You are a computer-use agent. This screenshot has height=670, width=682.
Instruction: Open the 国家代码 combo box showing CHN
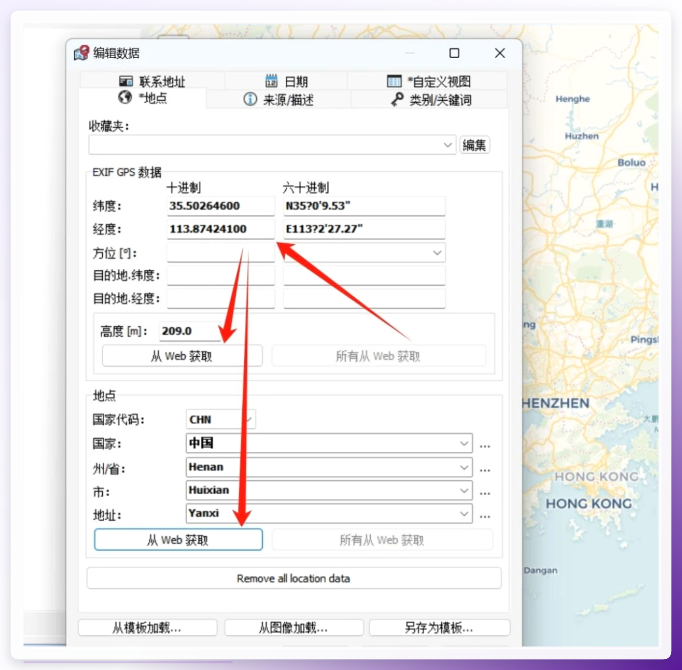coord(220,420)
